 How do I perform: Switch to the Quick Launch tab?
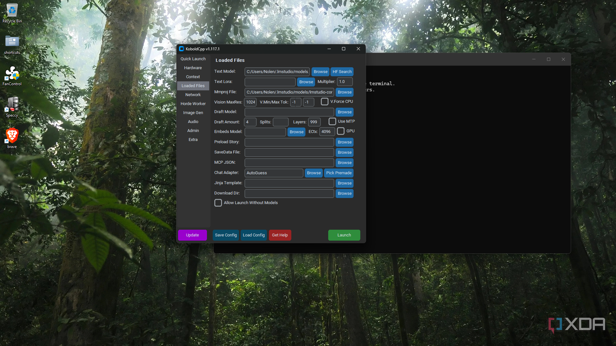(193, 59)
